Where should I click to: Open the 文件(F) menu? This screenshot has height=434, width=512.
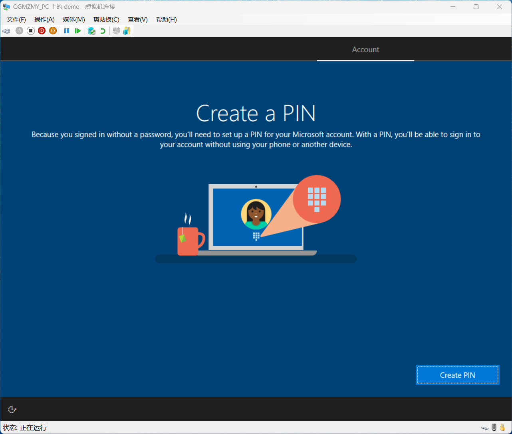pos(16,20)
